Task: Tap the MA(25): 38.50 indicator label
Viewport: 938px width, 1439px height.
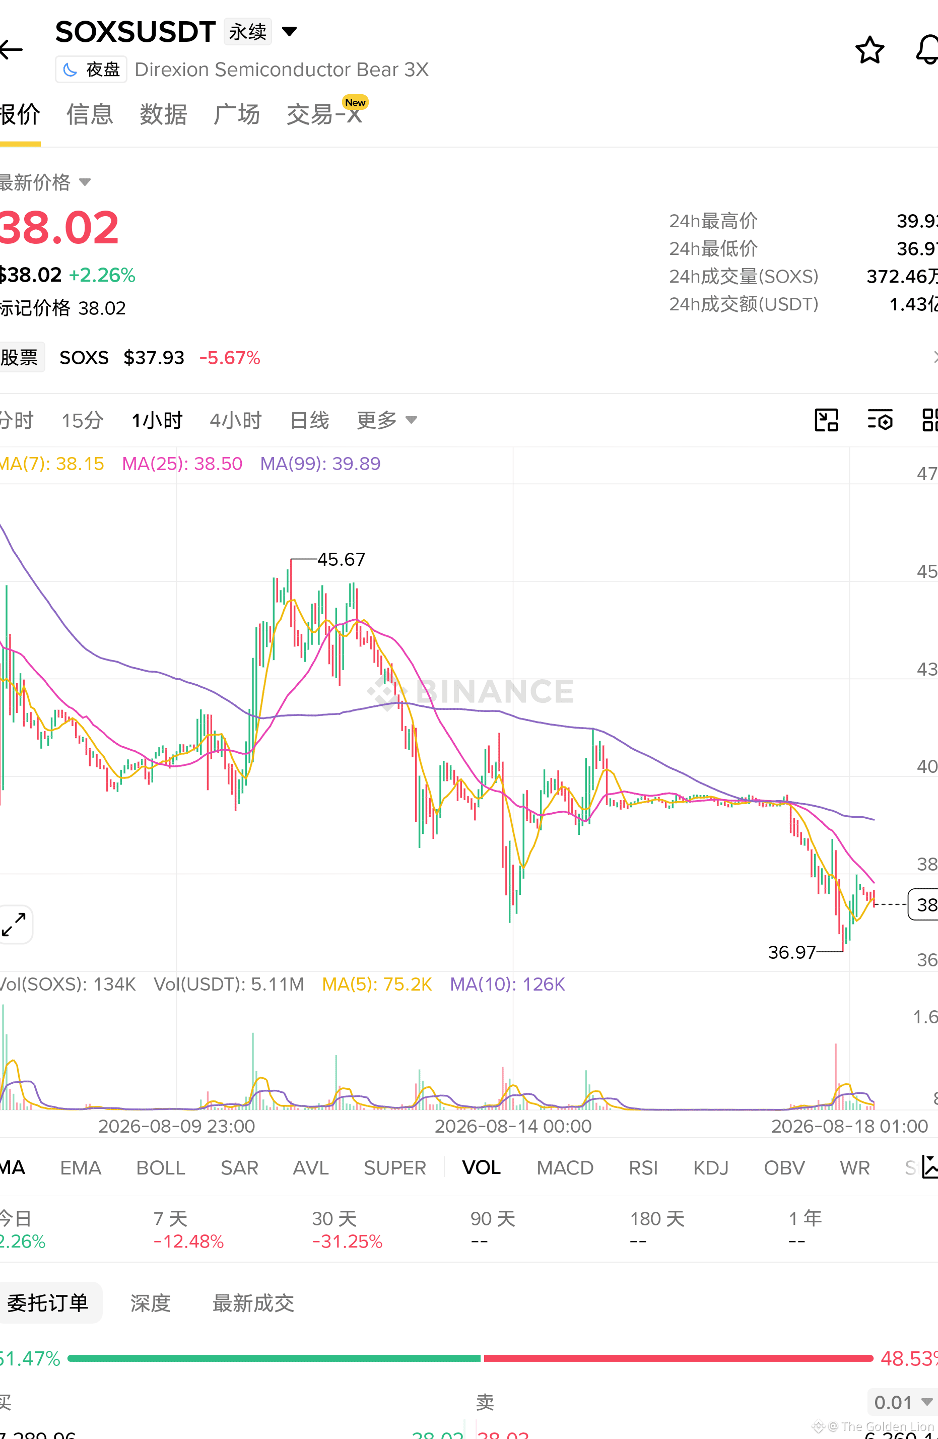Action: coord(182,463)
